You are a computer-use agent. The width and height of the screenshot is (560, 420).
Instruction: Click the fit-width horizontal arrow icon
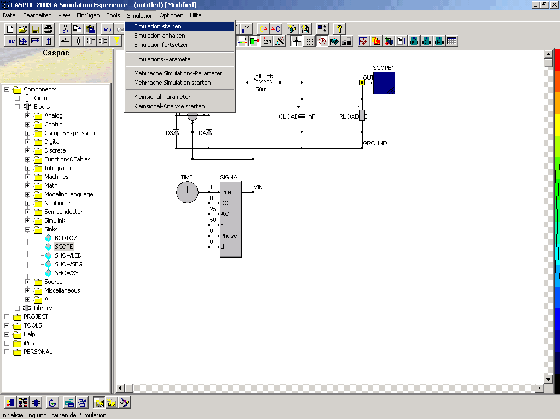36,41
